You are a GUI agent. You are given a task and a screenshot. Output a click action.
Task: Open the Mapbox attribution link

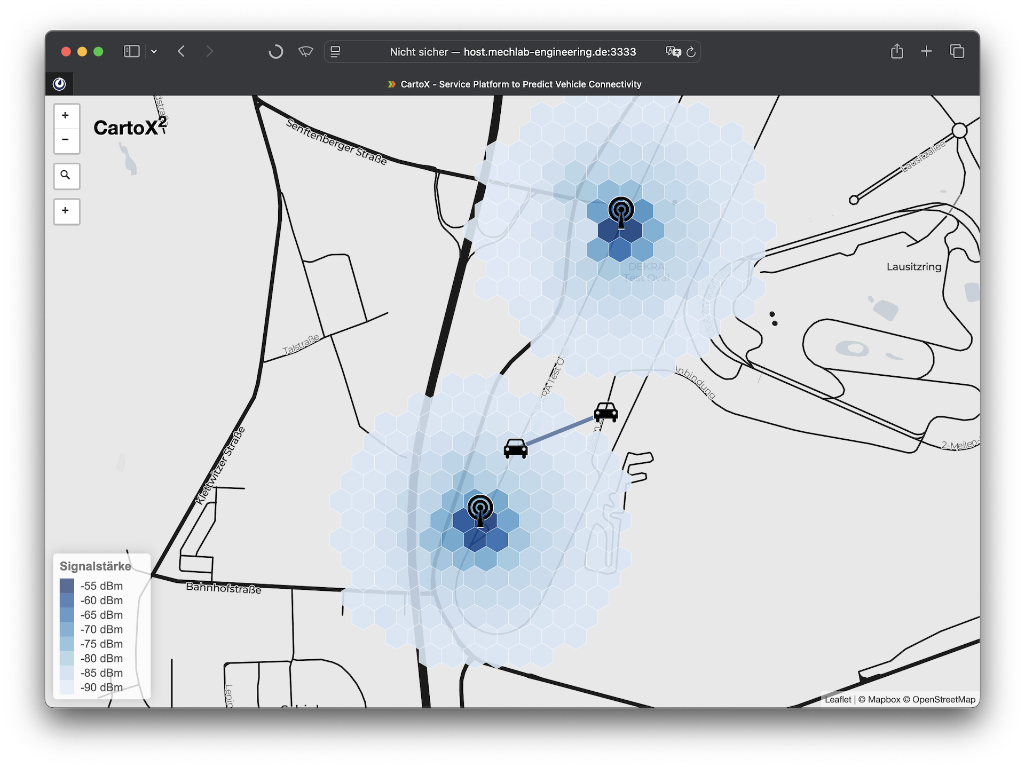coord(883,699)
